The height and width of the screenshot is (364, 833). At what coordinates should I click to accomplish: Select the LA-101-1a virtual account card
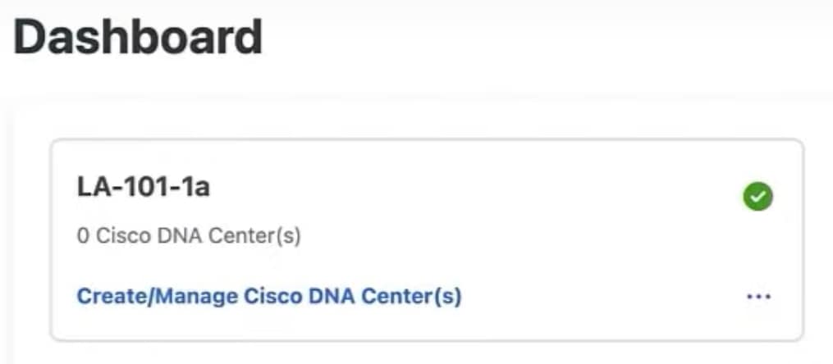tap(427, 240)
